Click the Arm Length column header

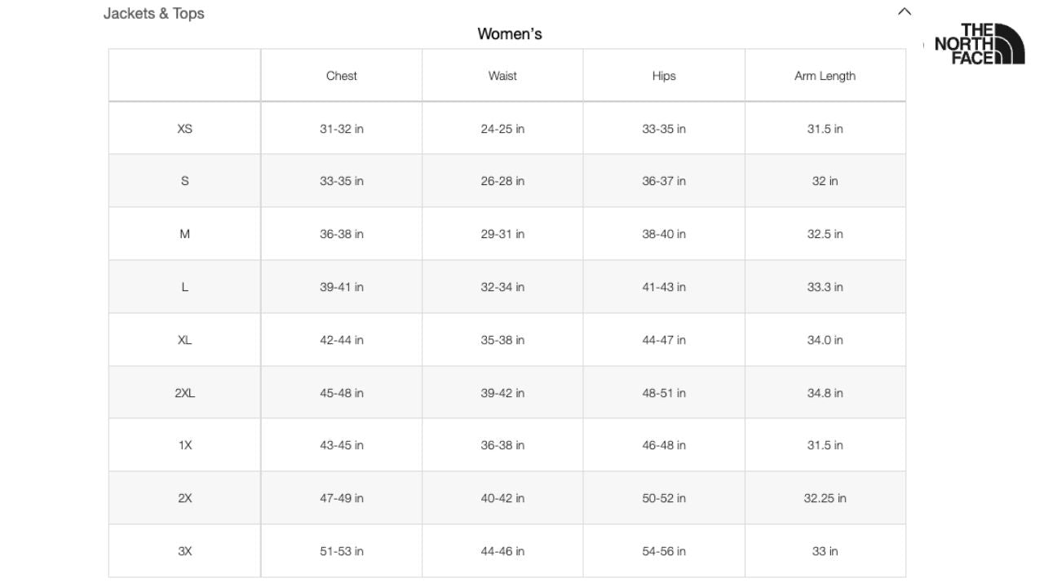click(x=825, y=75)
